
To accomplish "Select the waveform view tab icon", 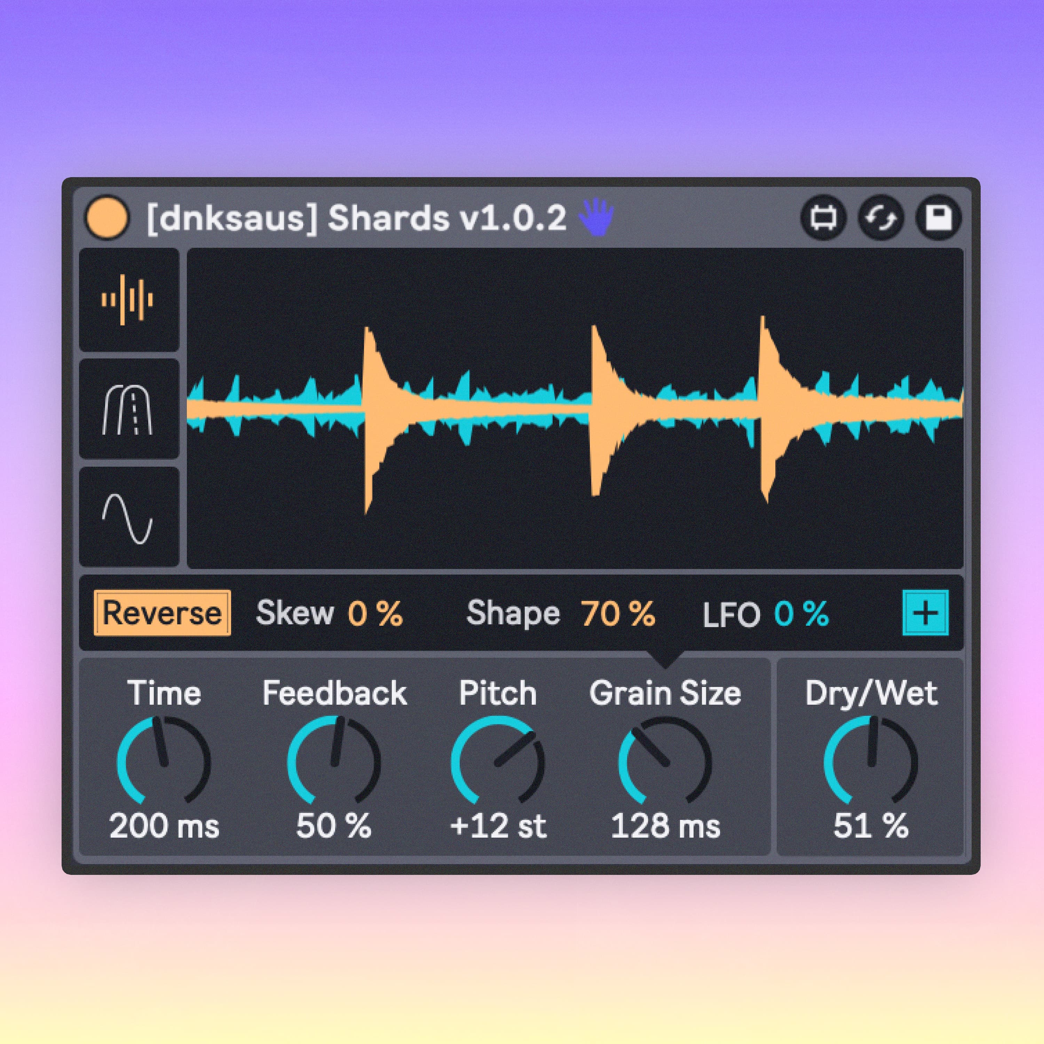I will click(x=129, y=300).
